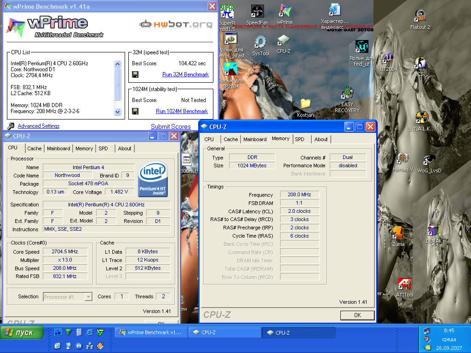
Task: Launch the wPrime desktop icon
Action: tap(284, 11)
